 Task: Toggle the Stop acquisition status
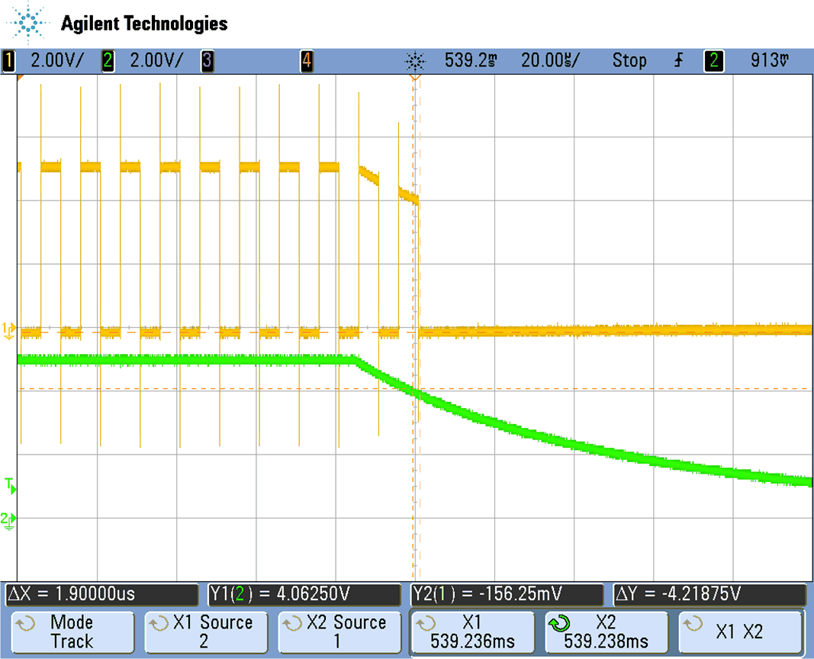click(x=629, y=60)
